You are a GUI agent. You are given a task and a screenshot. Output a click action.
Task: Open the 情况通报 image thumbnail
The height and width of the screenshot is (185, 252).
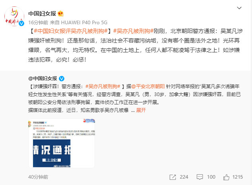pos(62,143)
